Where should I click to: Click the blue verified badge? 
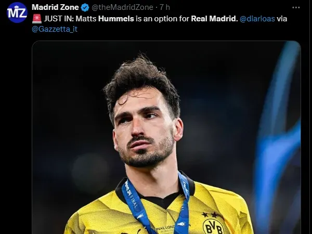85,8
